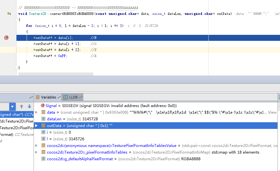Click the closing fold marker of function
This screenshot has height=171, width=280.
[x=16, y=67]
